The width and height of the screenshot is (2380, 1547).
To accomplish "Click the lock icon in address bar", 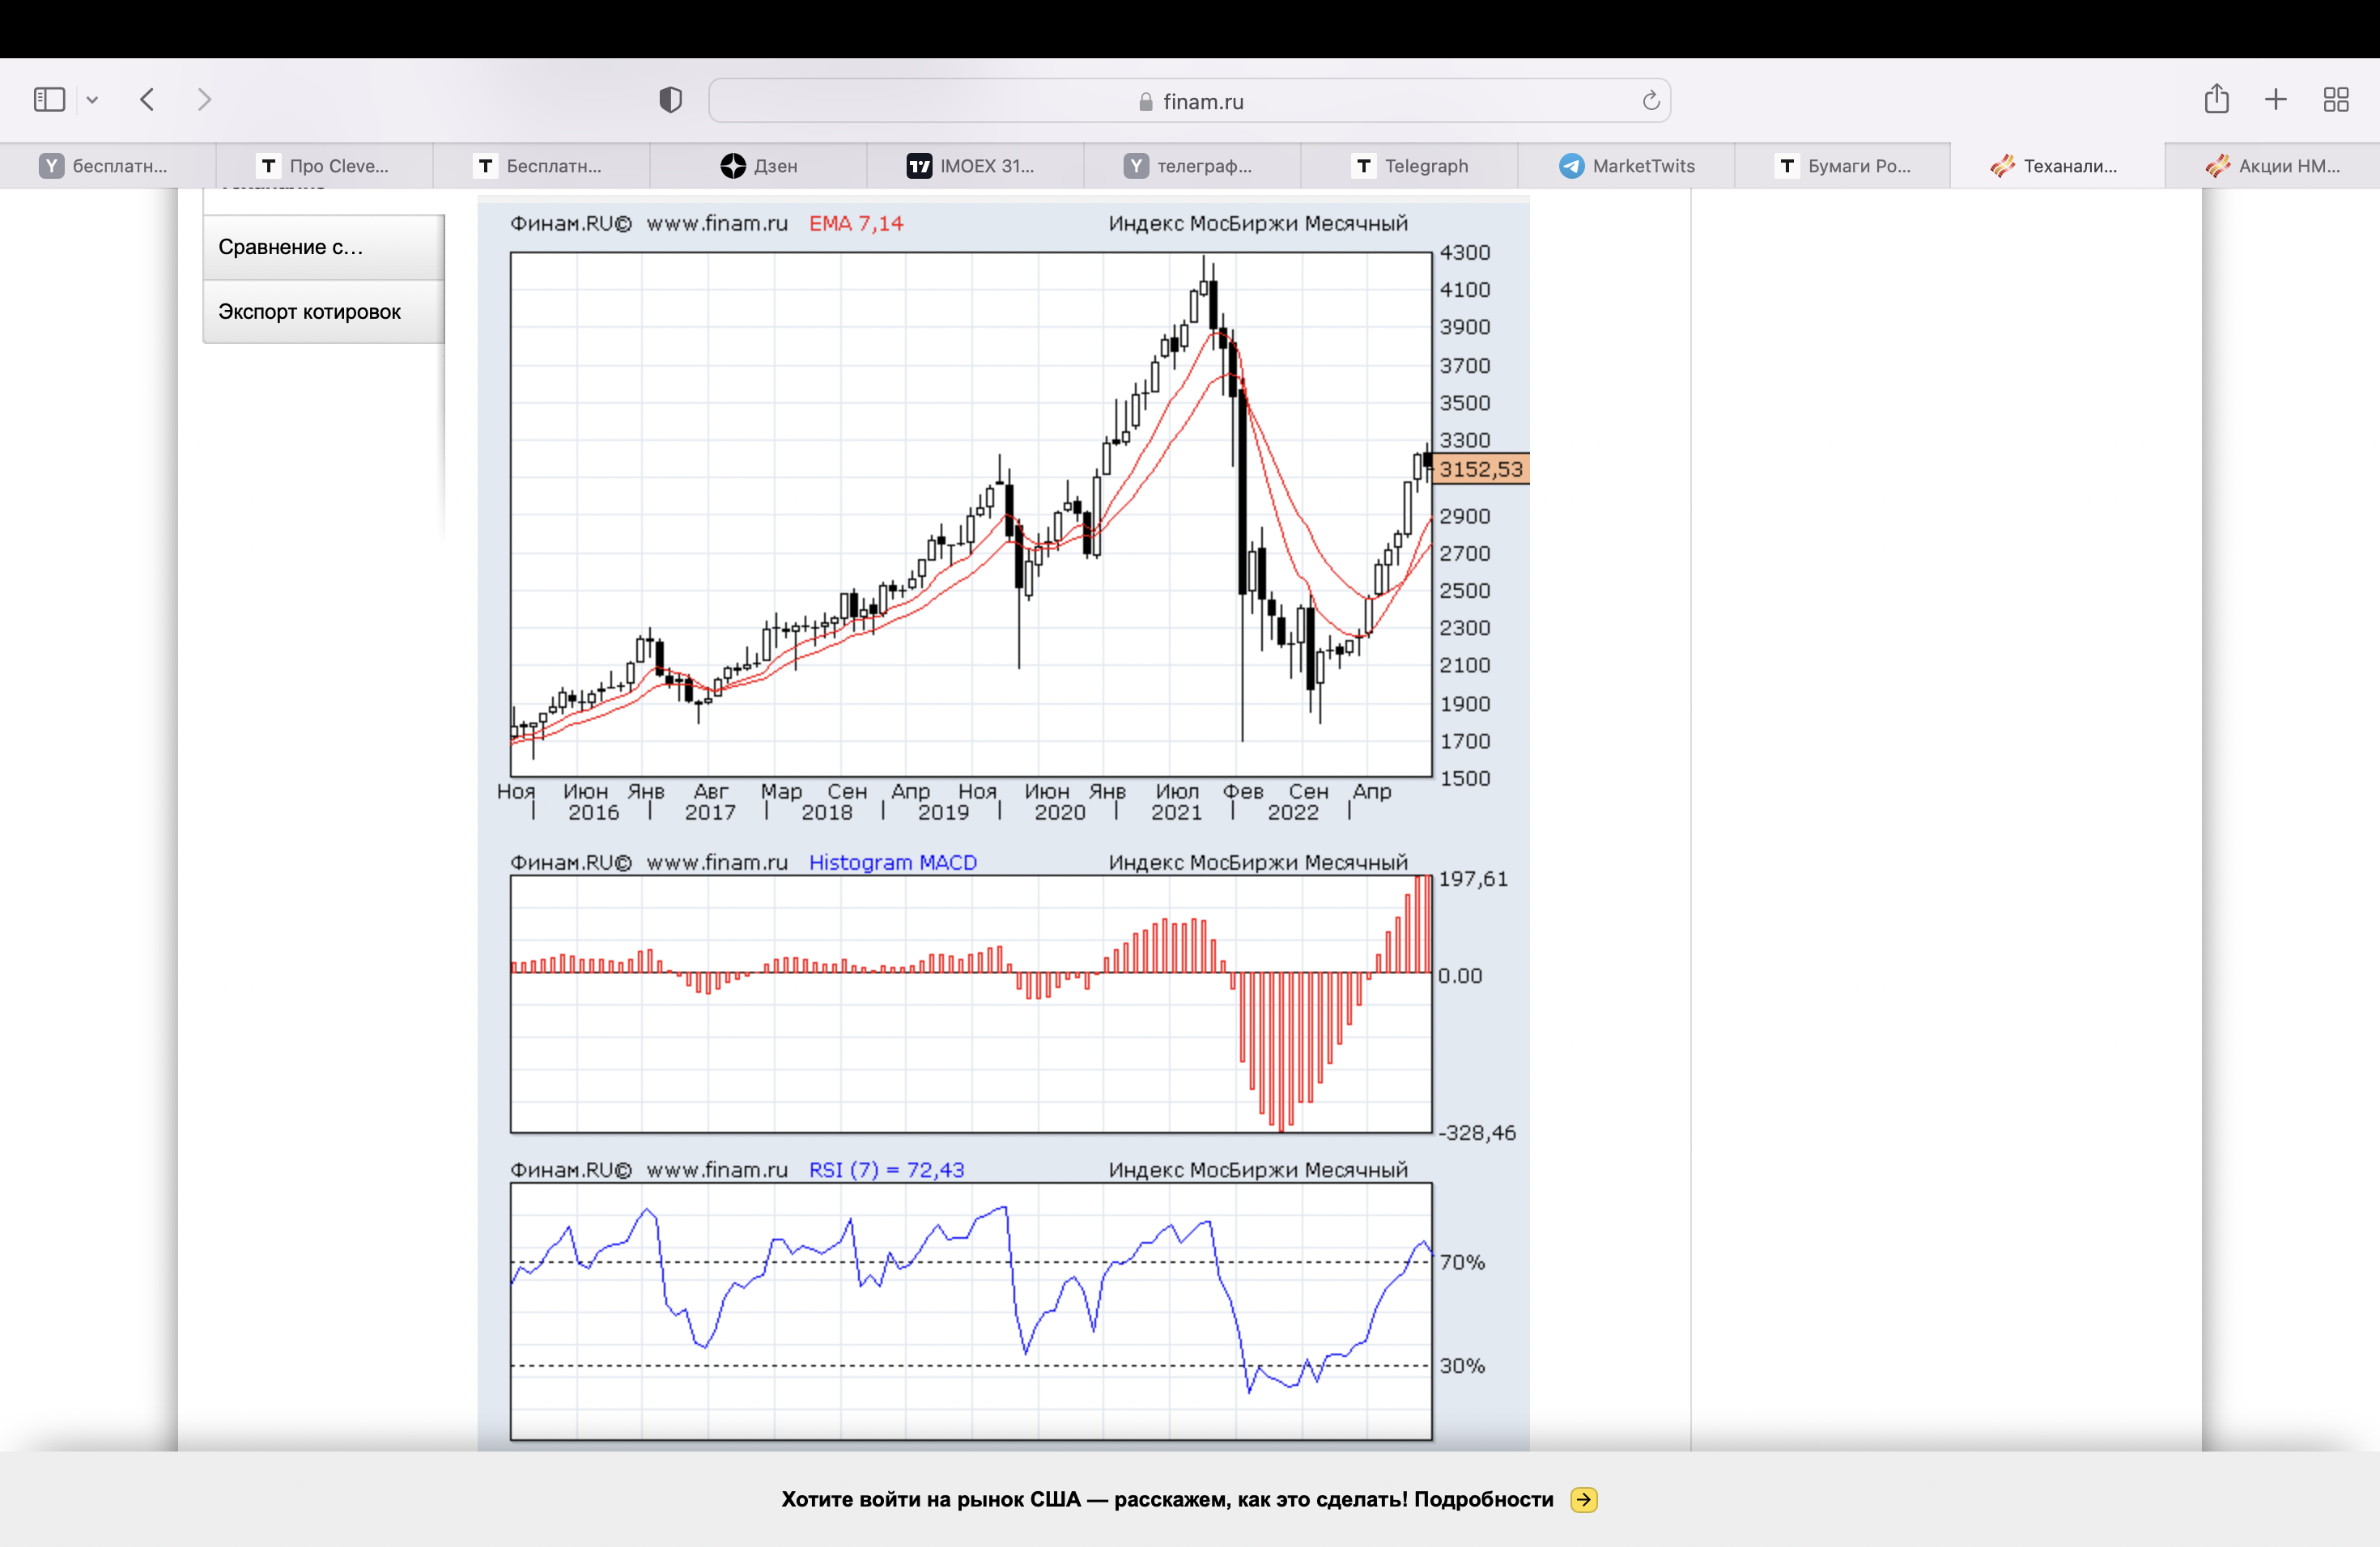I will [1146, 102].
